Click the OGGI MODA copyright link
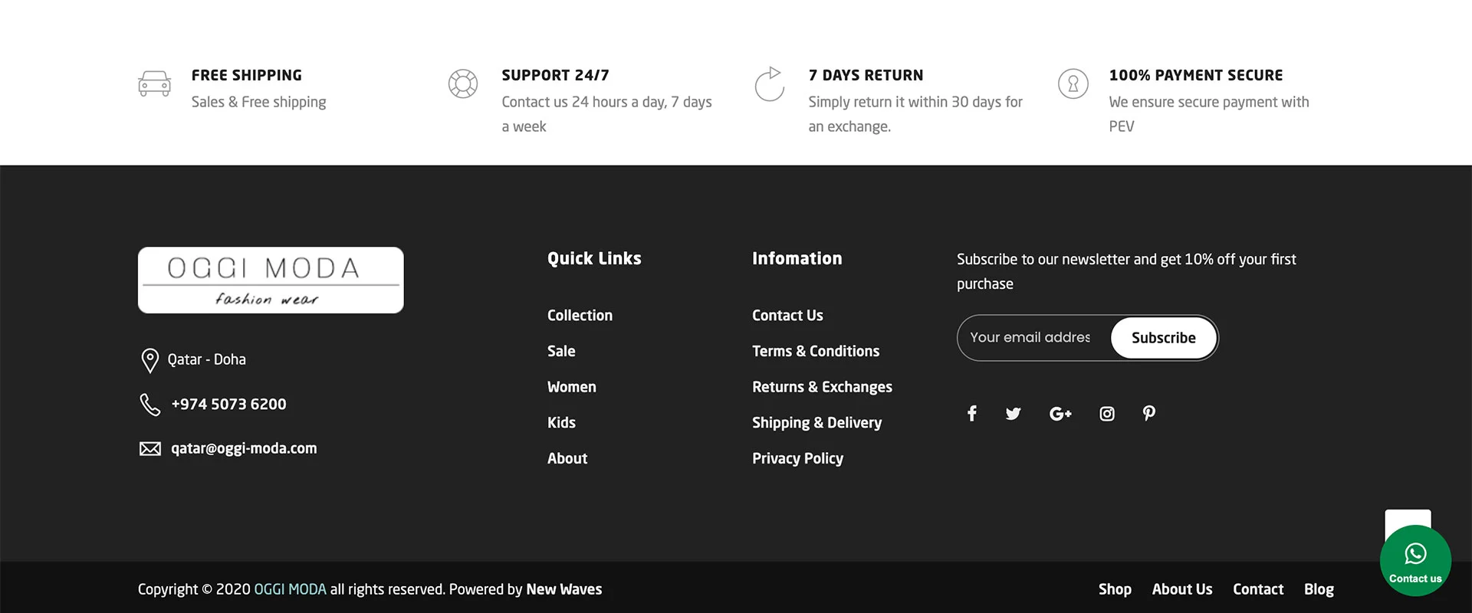 tap(291, 589)
